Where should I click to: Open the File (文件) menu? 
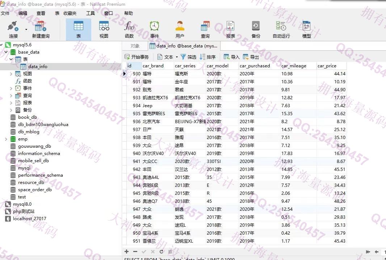(5, 13)
